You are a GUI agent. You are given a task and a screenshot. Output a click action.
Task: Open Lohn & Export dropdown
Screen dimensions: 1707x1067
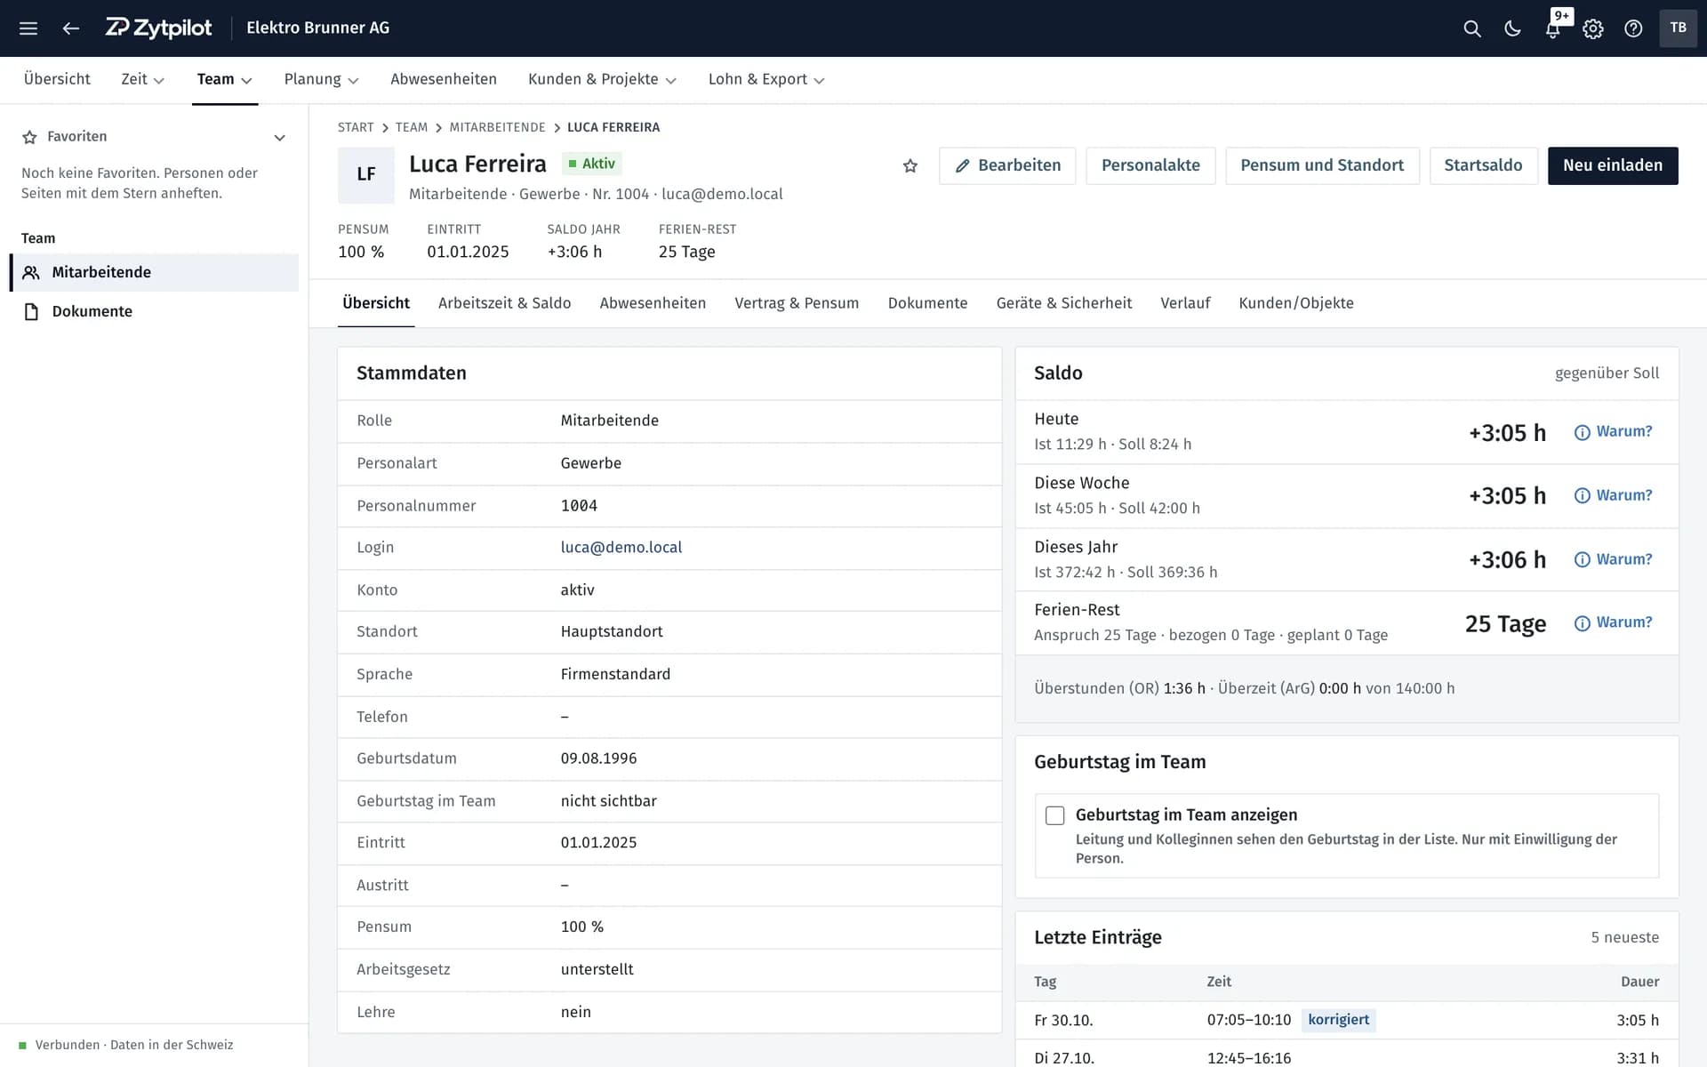(x=766, y=79)
